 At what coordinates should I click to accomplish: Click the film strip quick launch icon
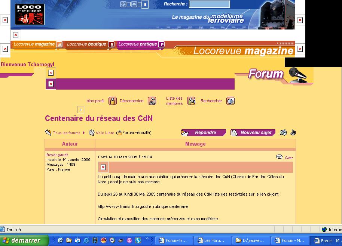coord(95,240)
